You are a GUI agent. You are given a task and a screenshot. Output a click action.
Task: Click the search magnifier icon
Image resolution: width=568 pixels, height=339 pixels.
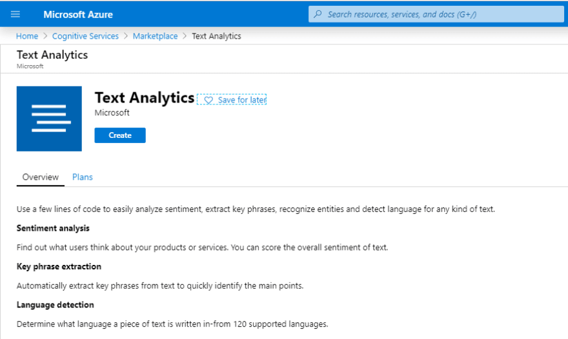point(318,14)
